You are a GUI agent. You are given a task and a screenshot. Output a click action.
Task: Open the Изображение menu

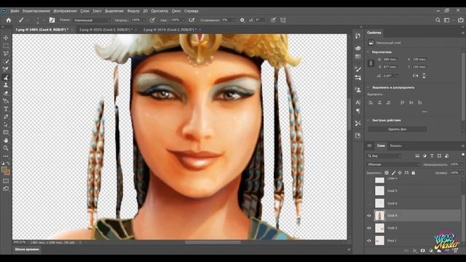coord(65,11)
